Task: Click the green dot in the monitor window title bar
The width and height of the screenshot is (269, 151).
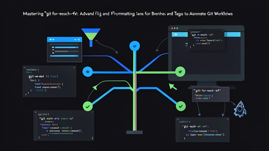Action: click(177, 28)
